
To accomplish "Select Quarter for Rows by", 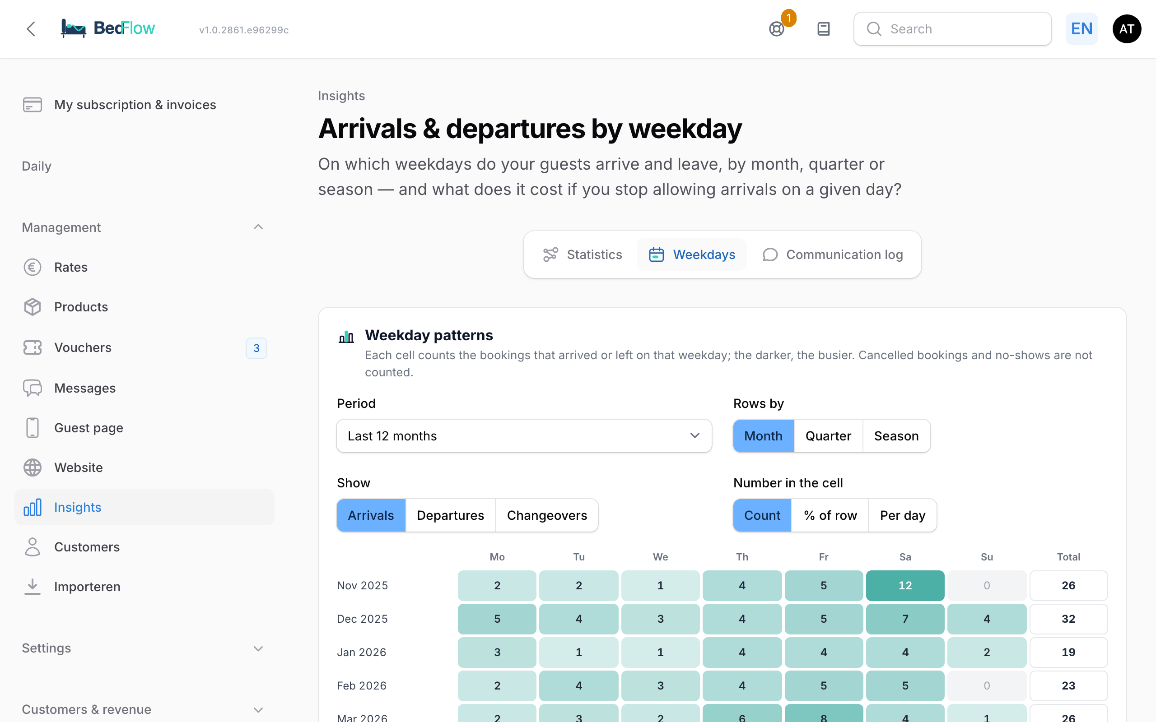I will 828,436.
